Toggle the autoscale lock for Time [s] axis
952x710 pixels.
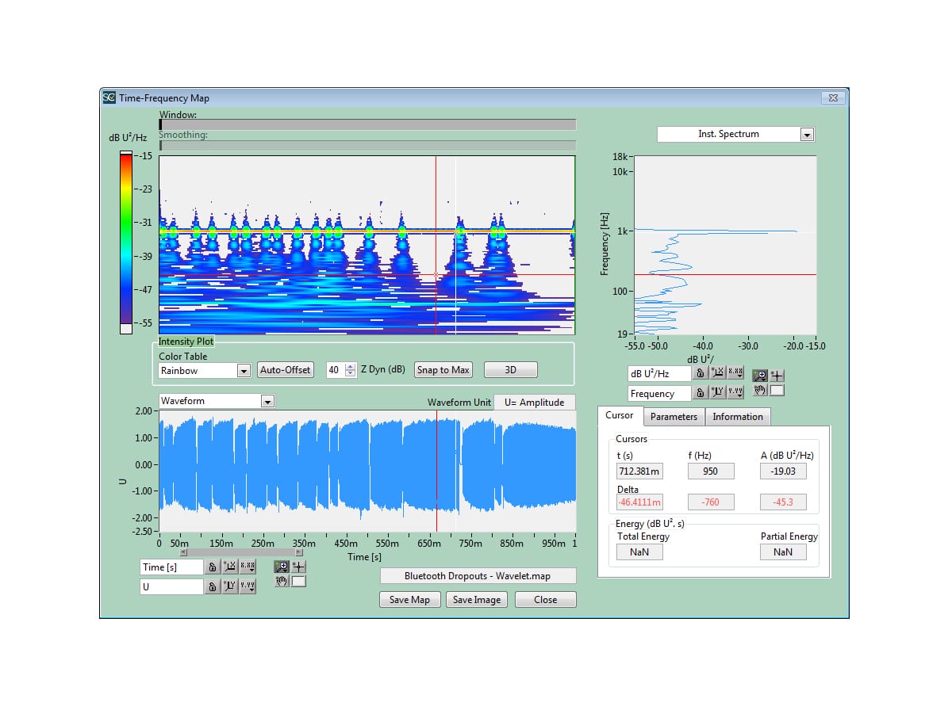(213, 567)
